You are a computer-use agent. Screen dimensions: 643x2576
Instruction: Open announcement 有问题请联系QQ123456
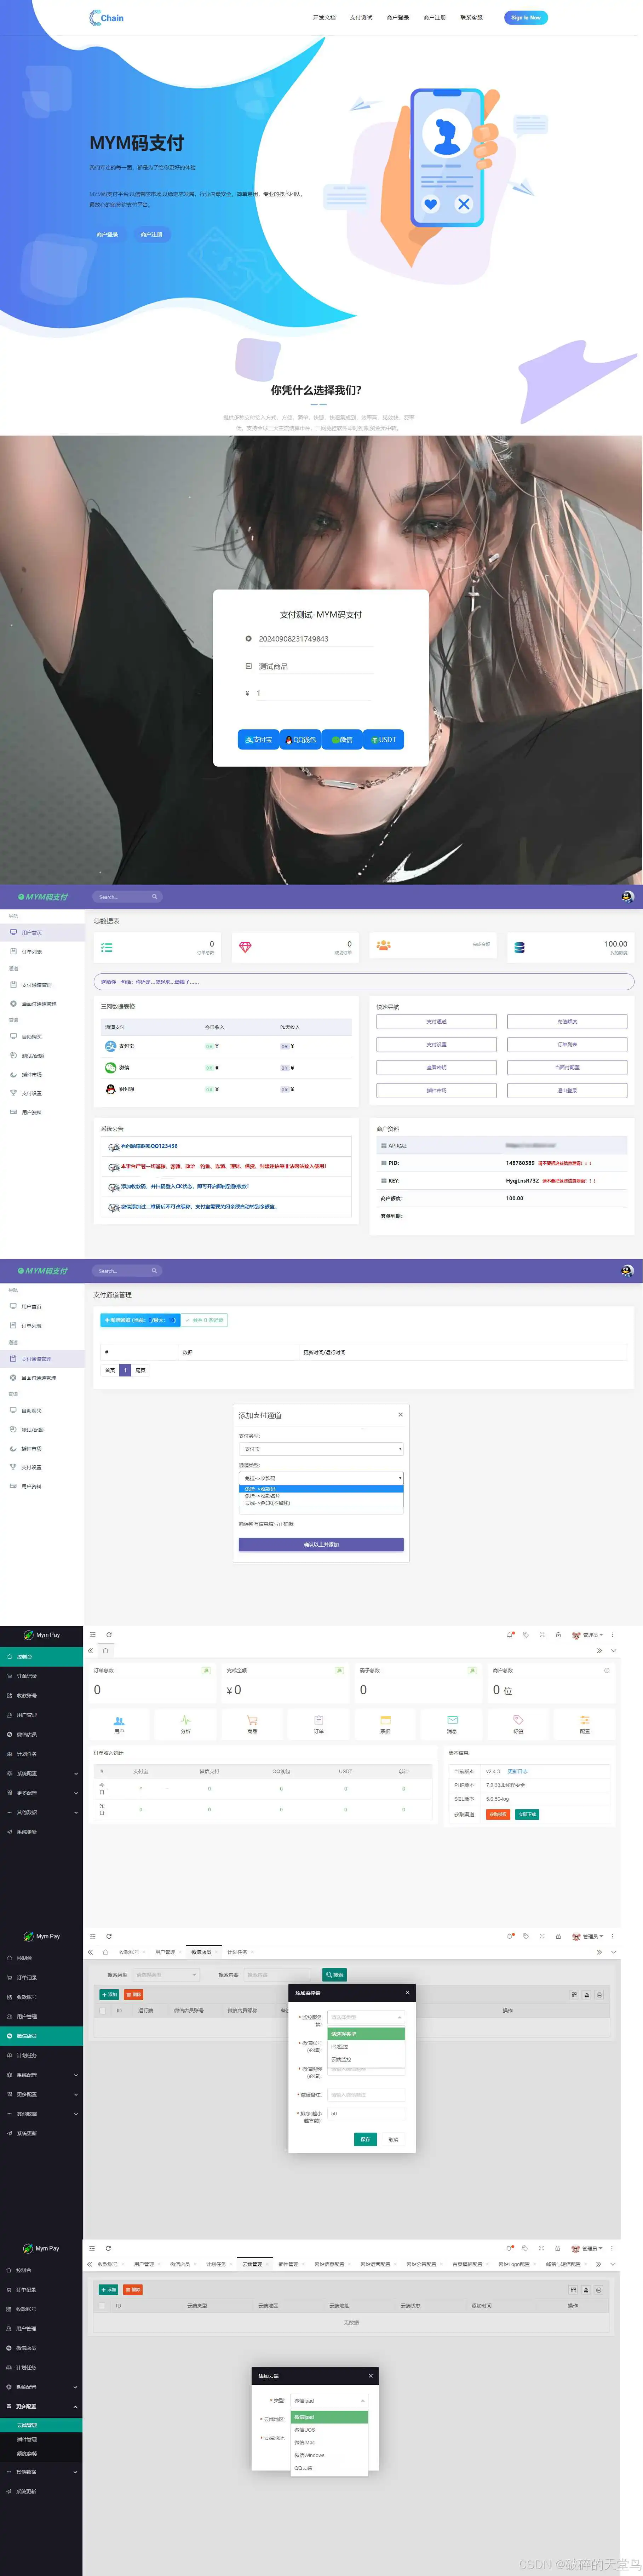point(149,1146)
